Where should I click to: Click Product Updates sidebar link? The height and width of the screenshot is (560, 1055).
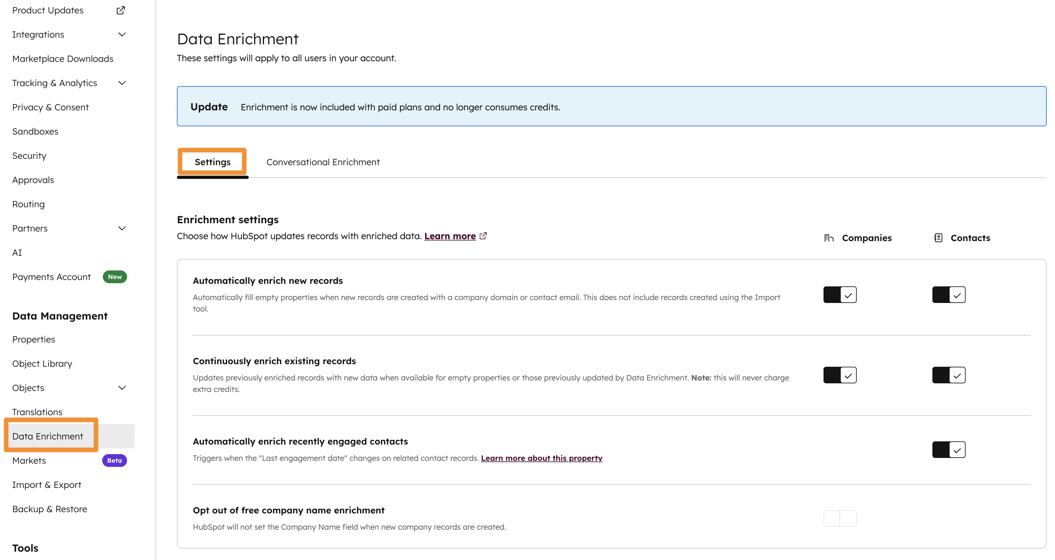coord(48,10)
